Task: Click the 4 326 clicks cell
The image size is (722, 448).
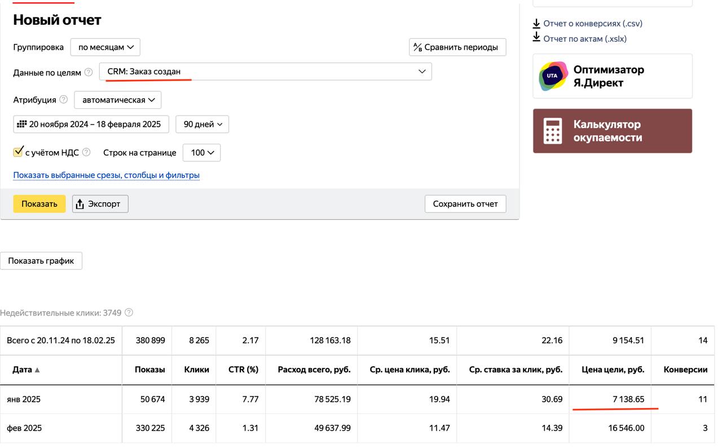Action: (x=198, y=428)
